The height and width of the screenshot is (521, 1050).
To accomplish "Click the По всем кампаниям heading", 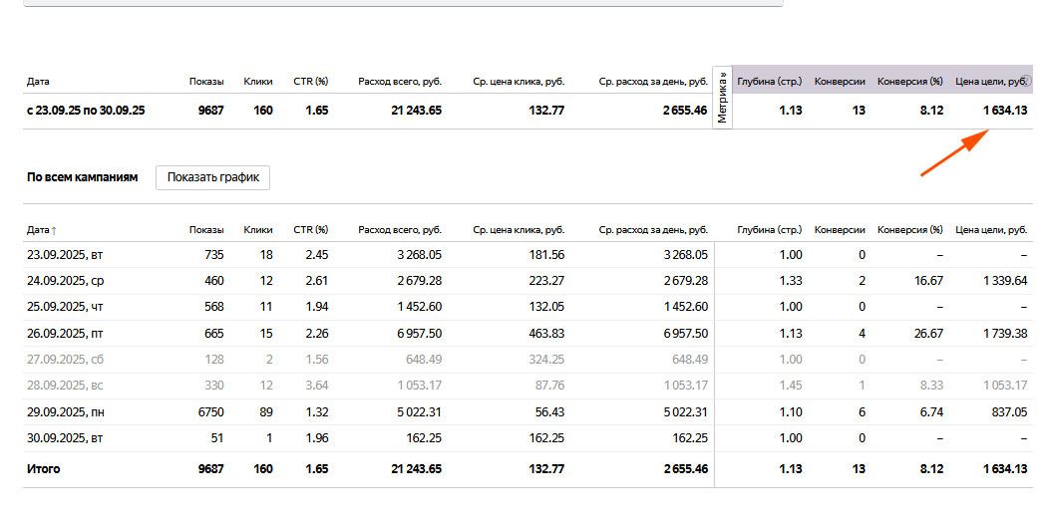I will click(82, 177).
